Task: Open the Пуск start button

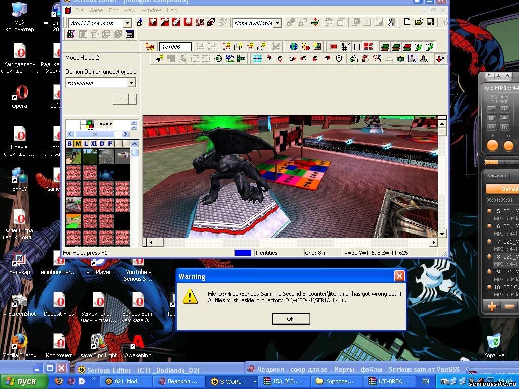Action: click(x=23, y=382)
